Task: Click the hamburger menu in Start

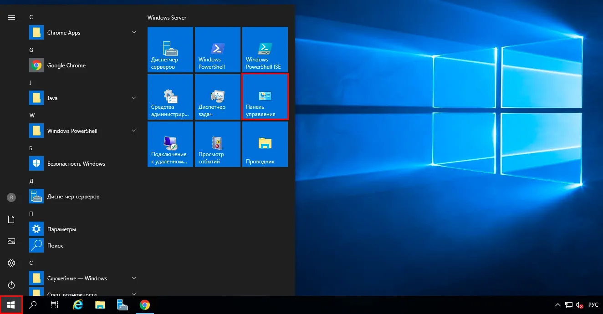Action: pyautogui.click(x=11, y=17)
